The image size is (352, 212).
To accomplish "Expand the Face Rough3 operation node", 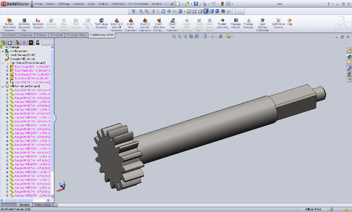I will 7,66.
